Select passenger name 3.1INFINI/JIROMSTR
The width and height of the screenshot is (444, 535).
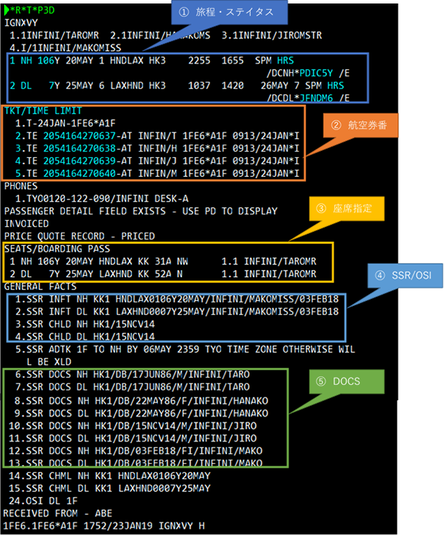271,35
